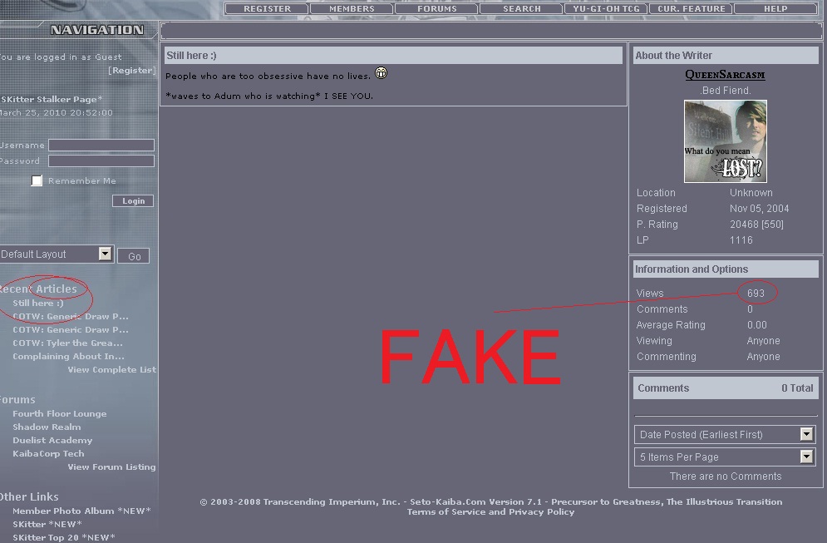Click into the Password field
The height and width of the screenshot is (543, 827).
click(101, 161)
